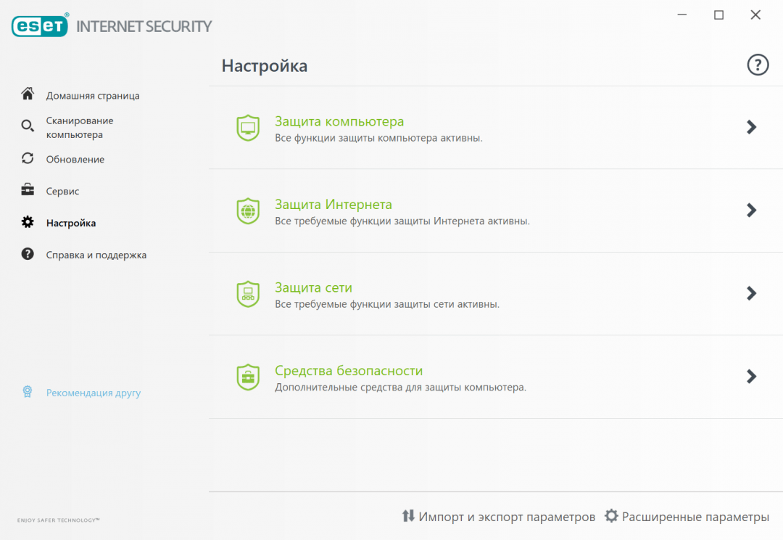Screen dimensions: 783x540
Task: Maximize the ESET window
Action: pos(718,15)
